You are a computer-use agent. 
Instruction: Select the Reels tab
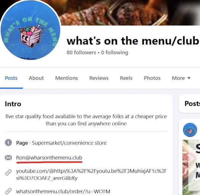click(126, 78)
